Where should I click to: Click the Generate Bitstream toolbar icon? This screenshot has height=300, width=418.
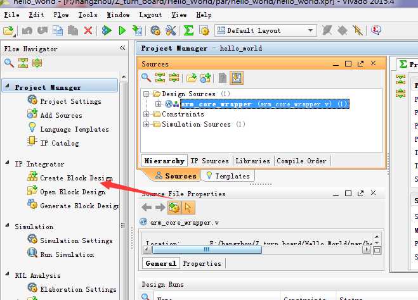[x=137, y=30]
